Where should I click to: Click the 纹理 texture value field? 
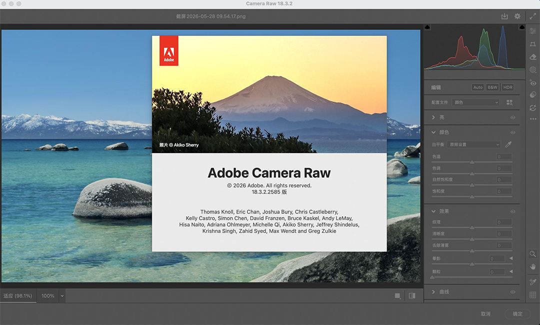[x=504, y=222]
